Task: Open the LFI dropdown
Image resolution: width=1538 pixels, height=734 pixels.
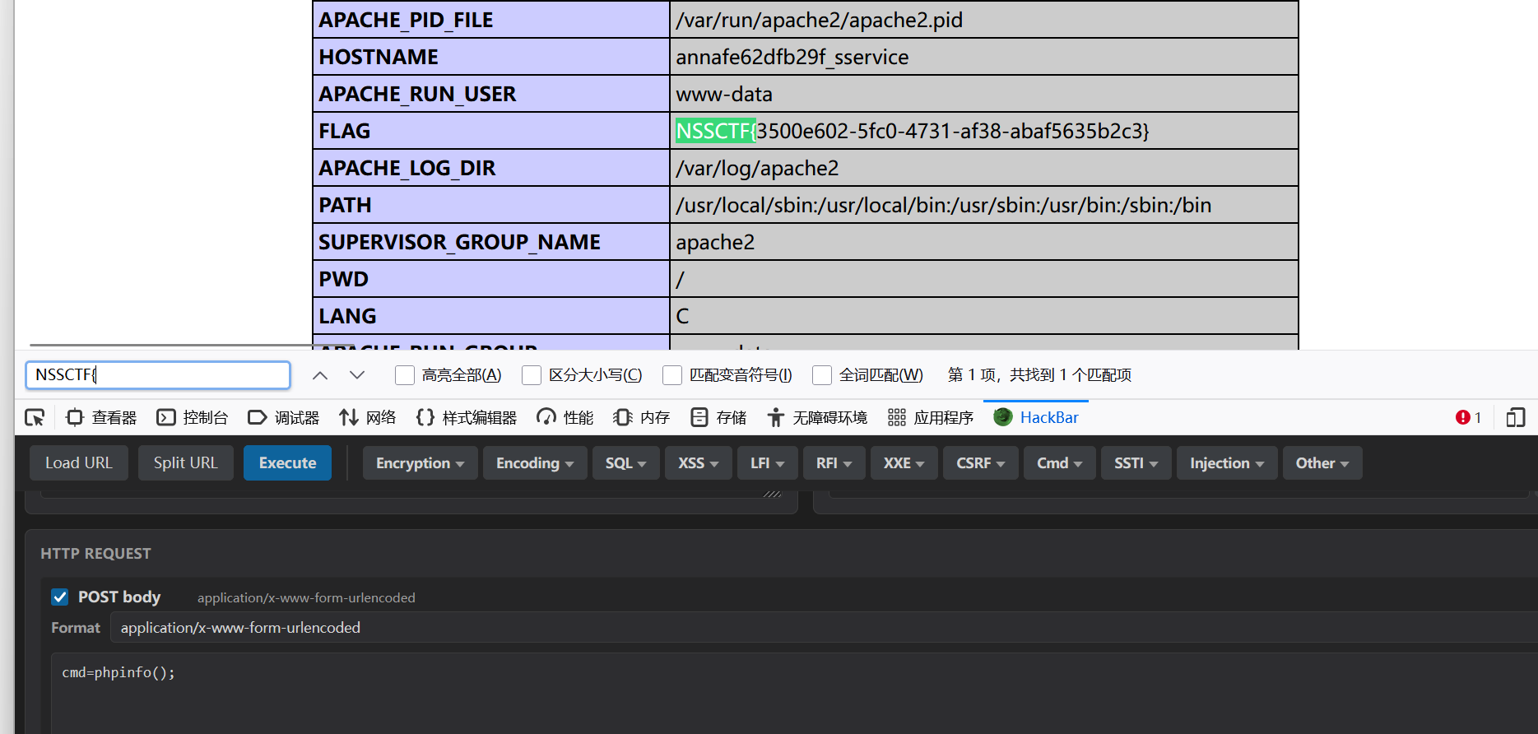Action: tap(767, 463)
